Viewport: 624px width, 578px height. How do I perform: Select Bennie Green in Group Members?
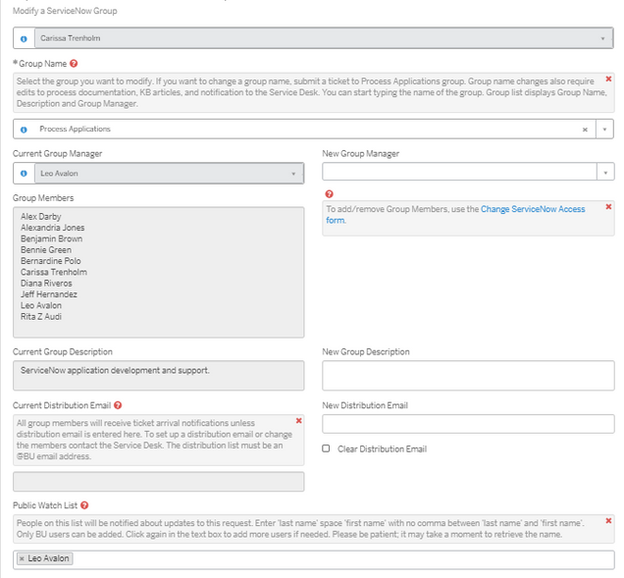46,250
